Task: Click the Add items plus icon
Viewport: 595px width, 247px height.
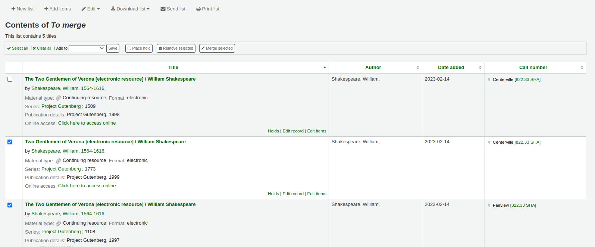Action: 46,9
